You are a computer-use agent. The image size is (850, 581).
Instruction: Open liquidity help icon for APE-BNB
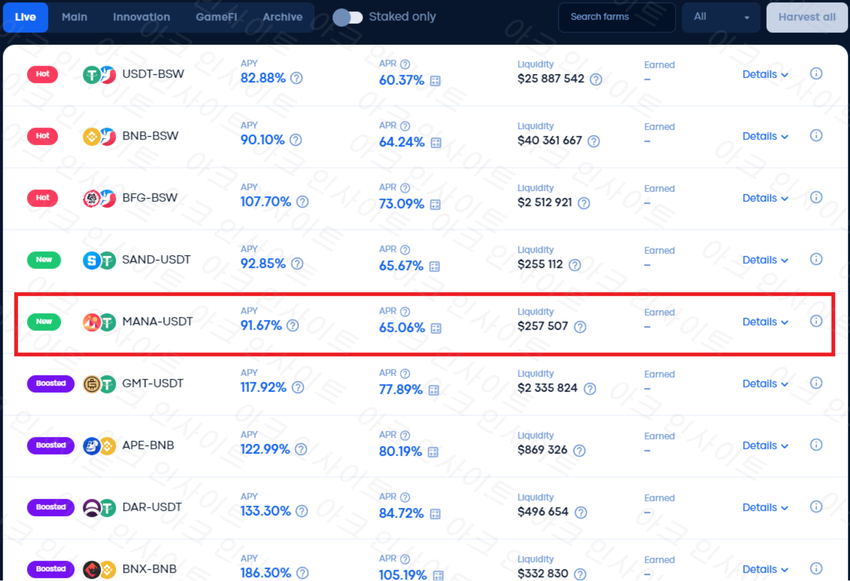point(579,450)
